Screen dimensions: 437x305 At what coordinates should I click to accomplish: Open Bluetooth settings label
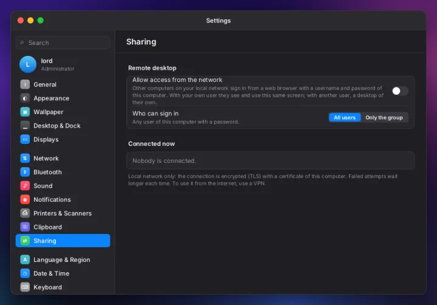click(x=48, y=172)
